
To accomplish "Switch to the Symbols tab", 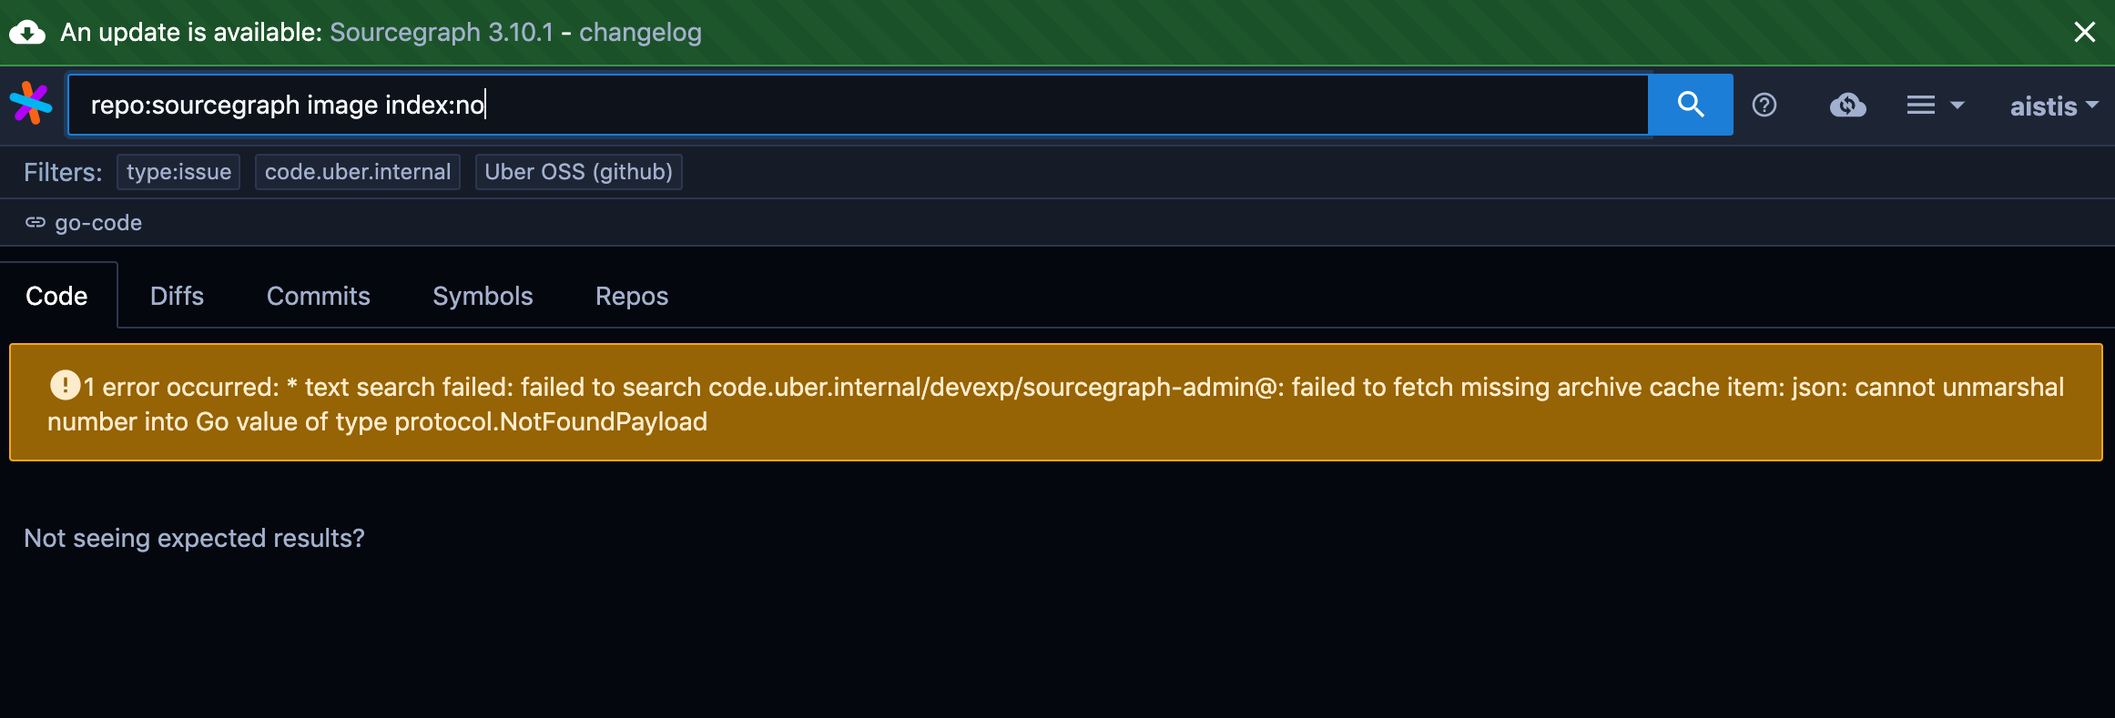I will tap(483, 296).
